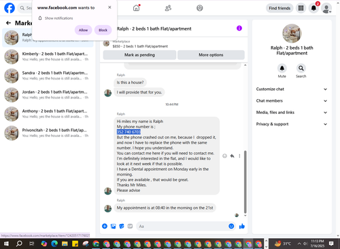Open more actions plus icon
The width and height of the screenshot is (340, 249).
click(x=105, y=226)
